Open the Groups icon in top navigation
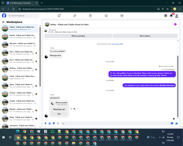This screenshot has width=183, height=146. click(122, 16)
